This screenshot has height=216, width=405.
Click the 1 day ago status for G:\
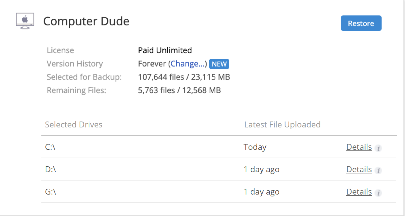[262, 192]
